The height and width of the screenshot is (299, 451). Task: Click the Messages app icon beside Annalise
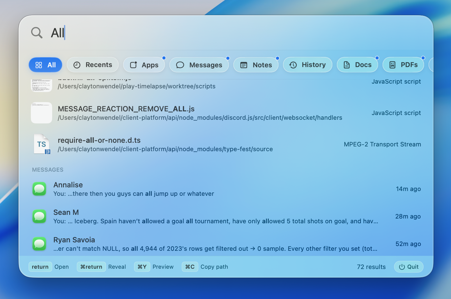pyautogui.click(x=39, y=189)
